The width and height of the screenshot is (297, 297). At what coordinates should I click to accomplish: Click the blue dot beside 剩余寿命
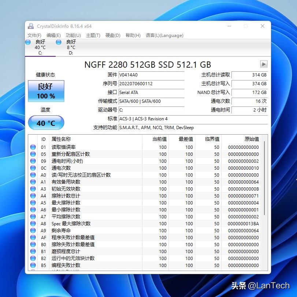tap(33, 230)
